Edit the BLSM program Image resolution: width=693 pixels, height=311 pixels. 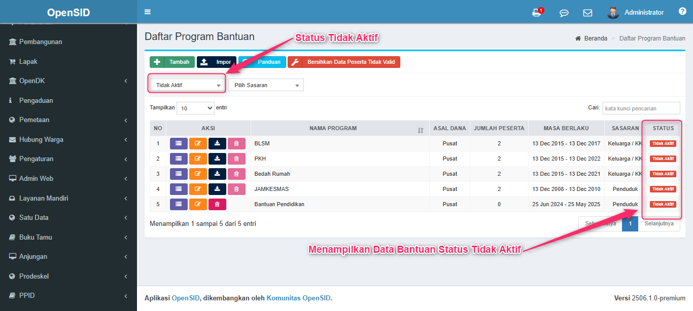point(198,143)
